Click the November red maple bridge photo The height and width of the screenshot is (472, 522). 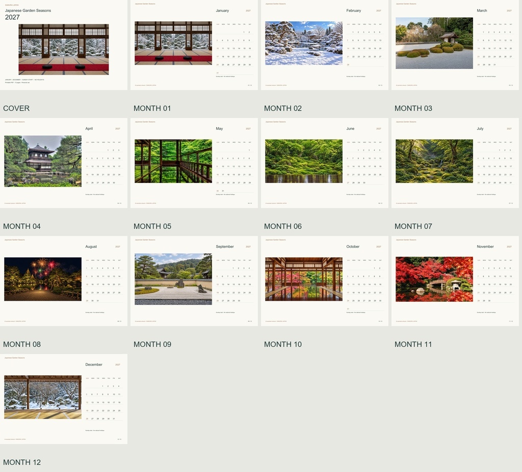[434, 279]
